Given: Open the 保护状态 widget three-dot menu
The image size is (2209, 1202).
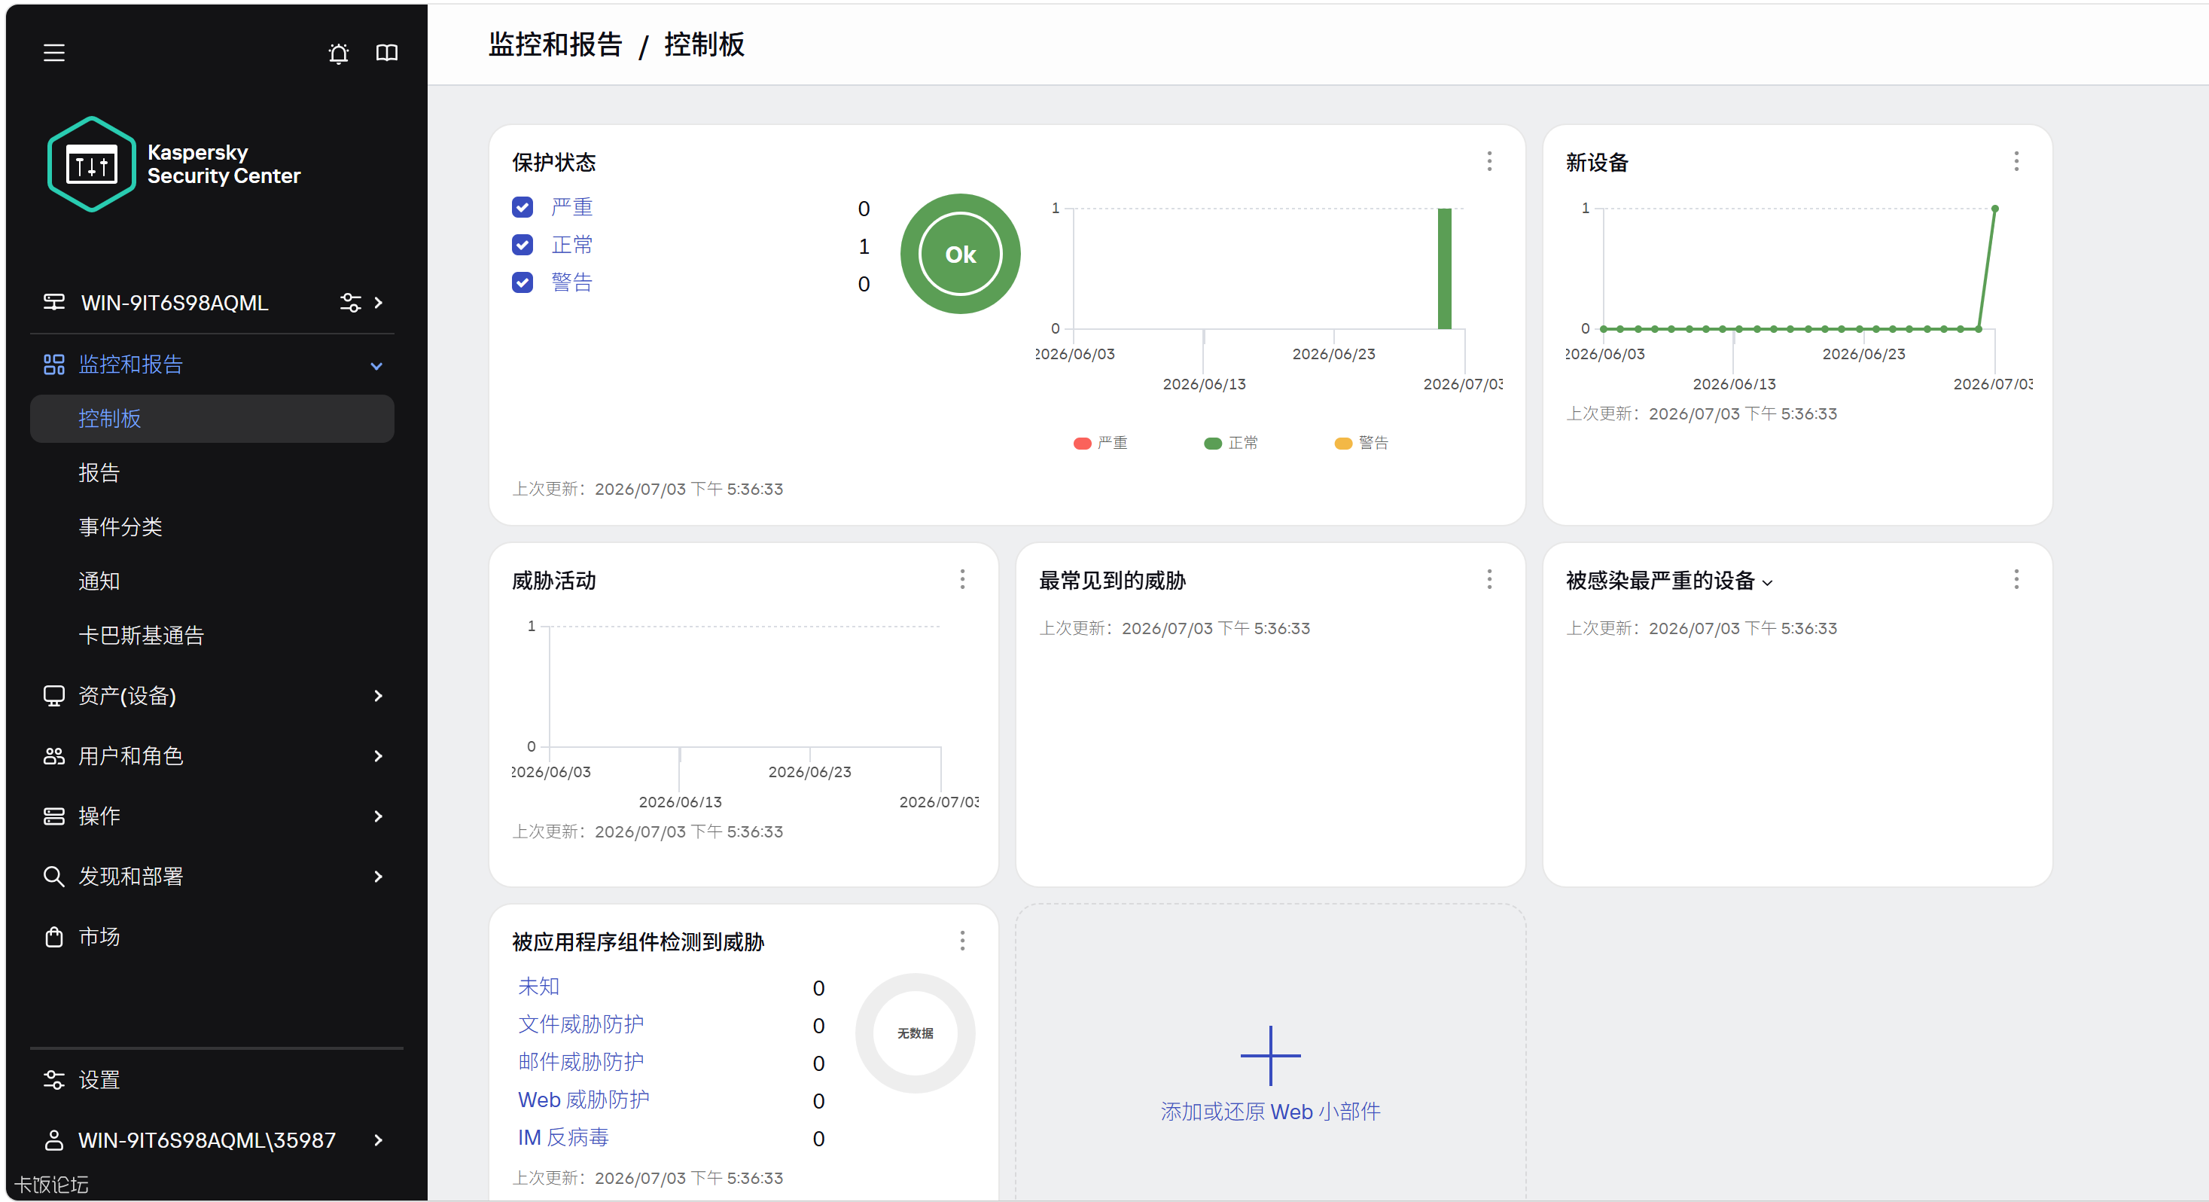Looking at the screenshot, I should 1489,161.
